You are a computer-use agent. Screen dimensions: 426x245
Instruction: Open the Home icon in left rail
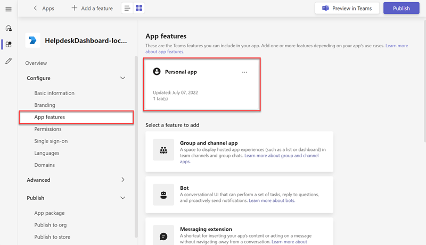[9, 28]
